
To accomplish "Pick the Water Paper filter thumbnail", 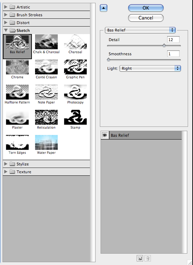I will pyautogui.click(x=46, y=142).
